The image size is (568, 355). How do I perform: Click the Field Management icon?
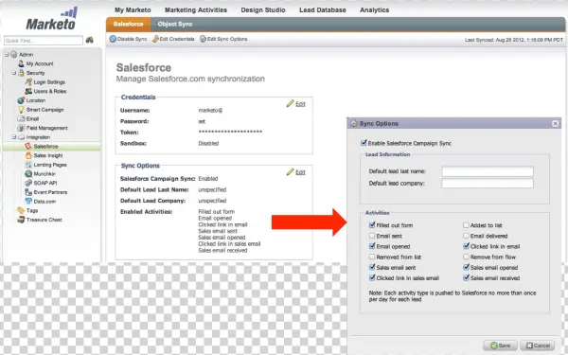[x=21, y=128]
